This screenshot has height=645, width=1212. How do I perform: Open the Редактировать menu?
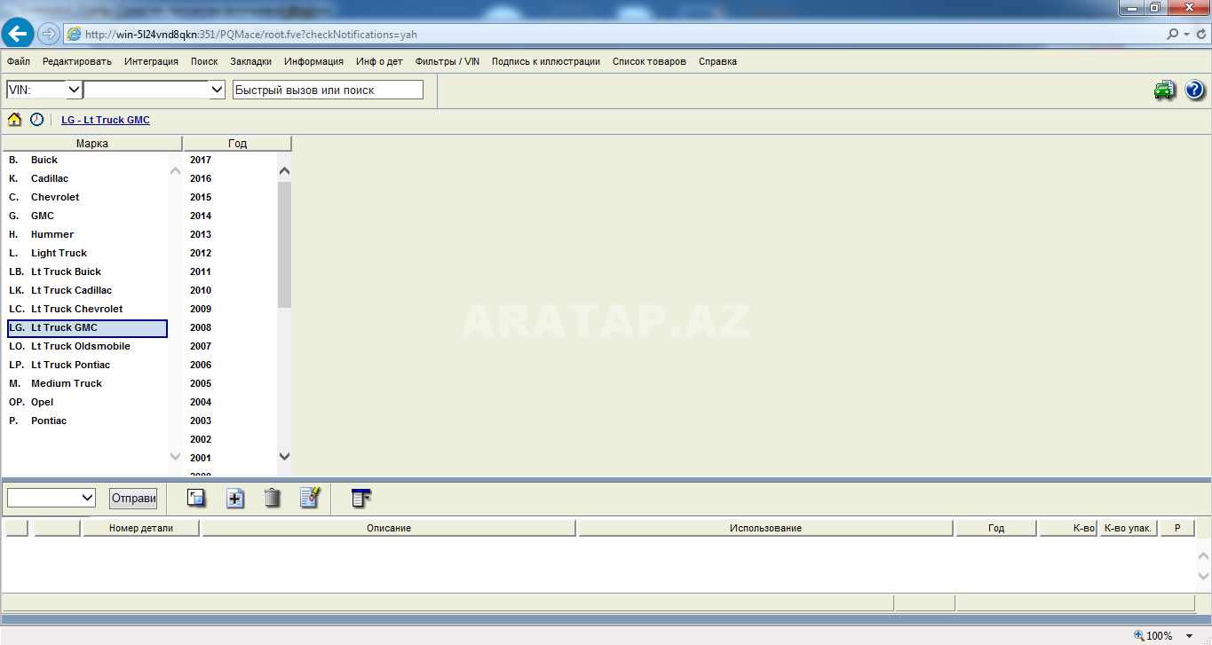[77, 61]
